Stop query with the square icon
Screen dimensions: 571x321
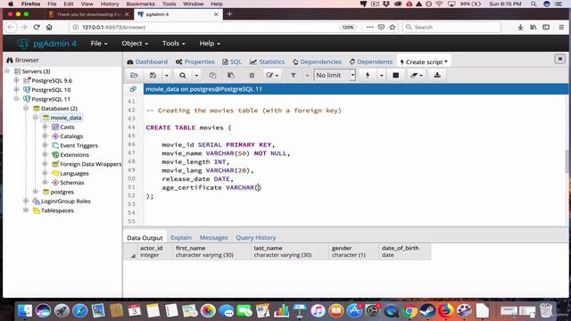396,75
